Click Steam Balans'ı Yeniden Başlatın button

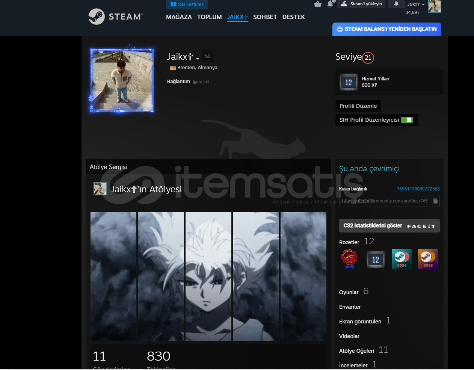click(x=387, y=29)
